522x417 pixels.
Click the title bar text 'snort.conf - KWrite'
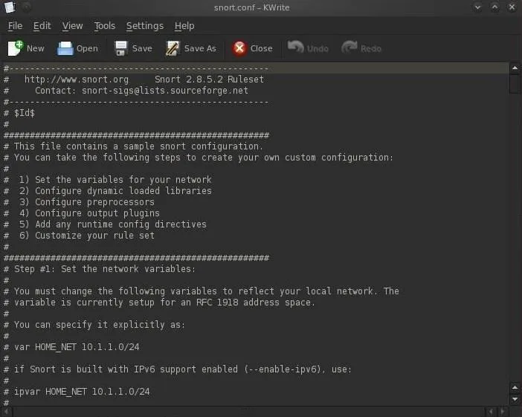251,7
